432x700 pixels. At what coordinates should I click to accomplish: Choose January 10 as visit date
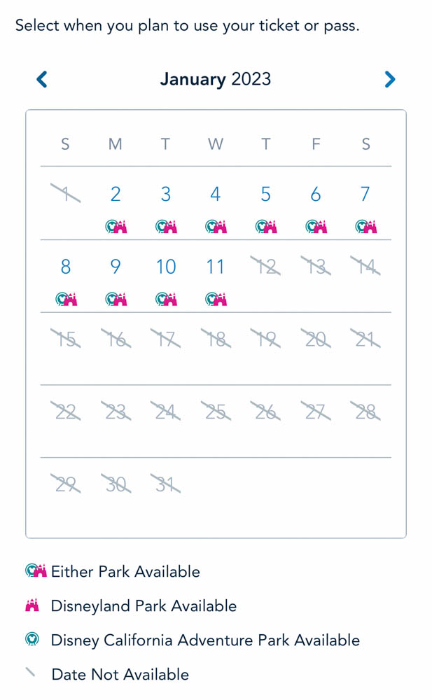(x=165, y=267)
